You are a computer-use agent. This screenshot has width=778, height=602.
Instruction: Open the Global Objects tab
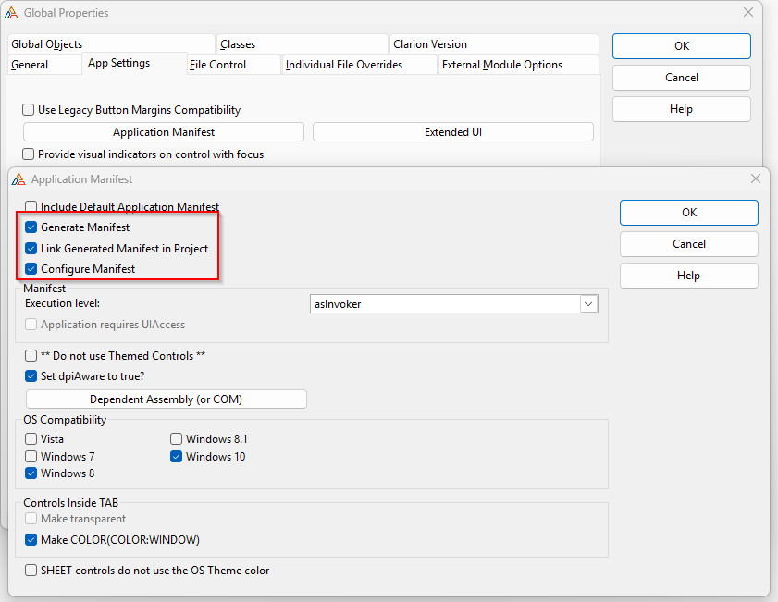tap(47, 44)
